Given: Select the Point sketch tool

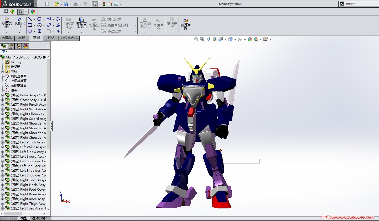Looking at the screenshot, I should coord(58,31).
